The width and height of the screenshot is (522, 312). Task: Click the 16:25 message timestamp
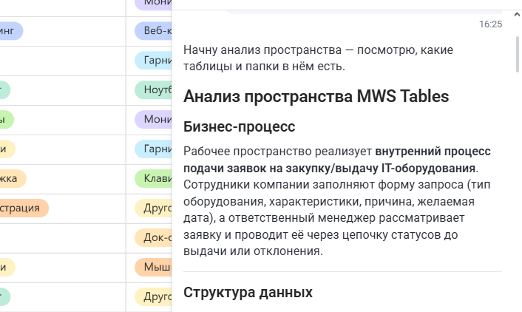[490, 24]
